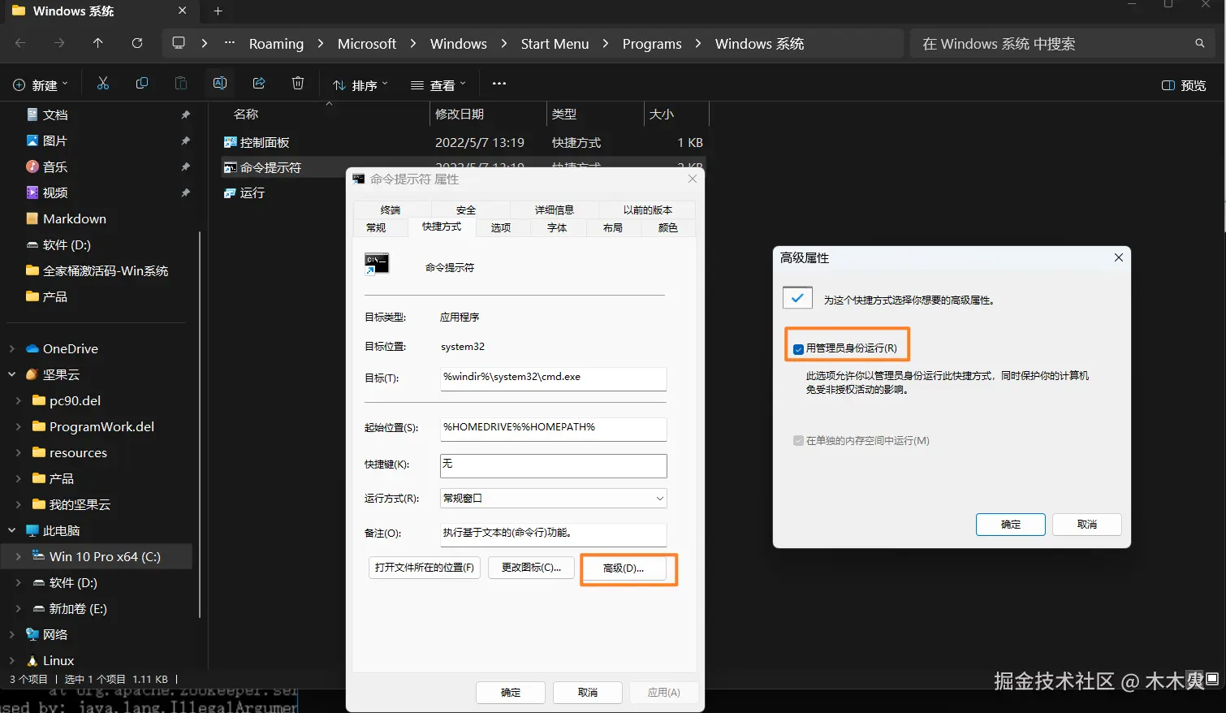Collapse the 坚果云 tree node
The height and width of the screenshot is (713, 1226).
click(11, 374)
